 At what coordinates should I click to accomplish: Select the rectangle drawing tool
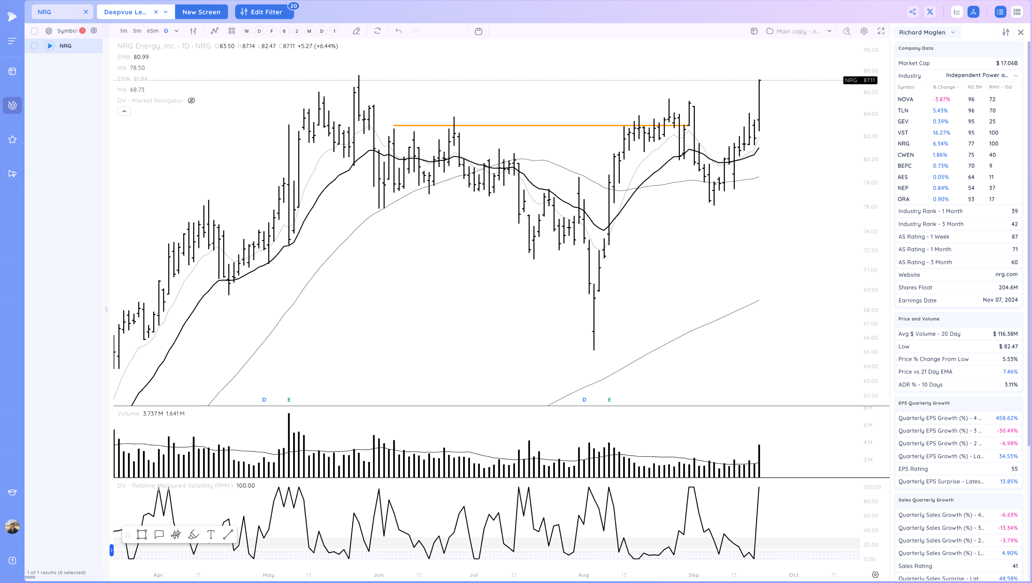[142, 535]
